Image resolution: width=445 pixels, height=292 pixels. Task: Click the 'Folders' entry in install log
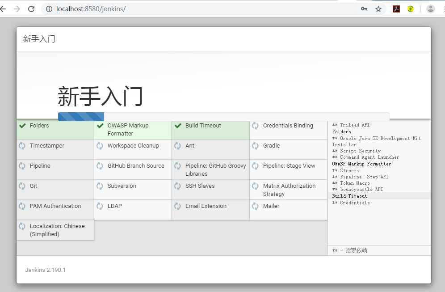342,132
